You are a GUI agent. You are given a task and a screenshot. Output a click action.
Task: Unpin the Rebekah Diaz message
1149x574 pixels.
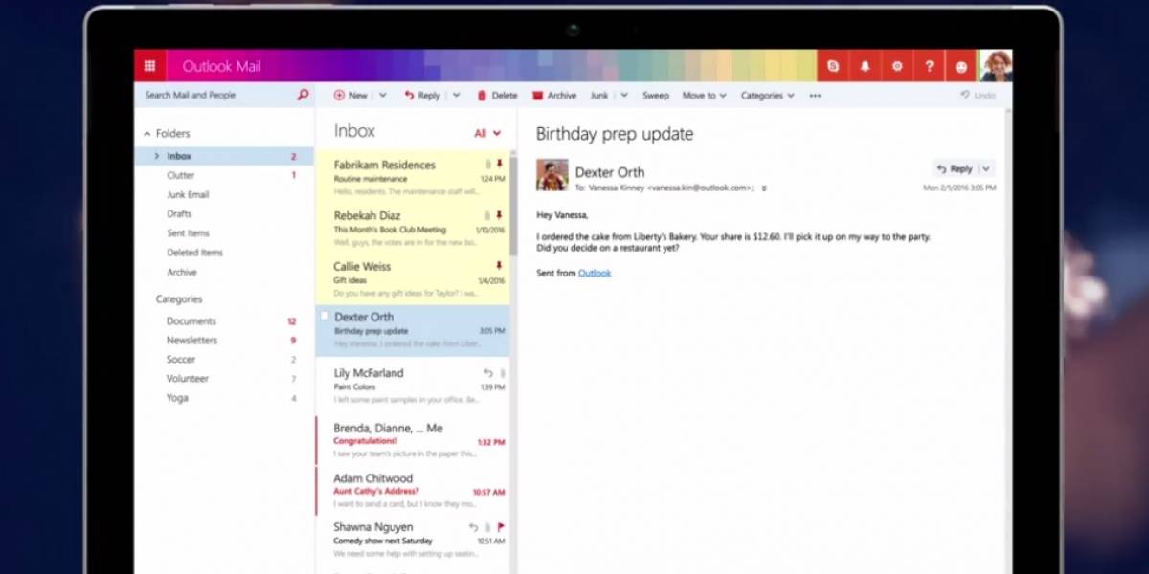[x=499, y=215]
